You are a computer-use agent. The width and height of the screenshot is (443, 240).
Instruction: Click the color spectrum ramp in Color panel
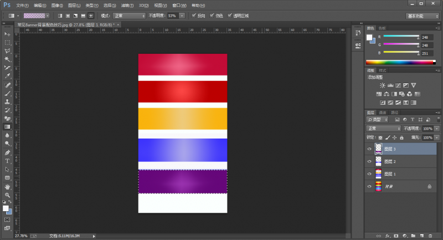400,62
